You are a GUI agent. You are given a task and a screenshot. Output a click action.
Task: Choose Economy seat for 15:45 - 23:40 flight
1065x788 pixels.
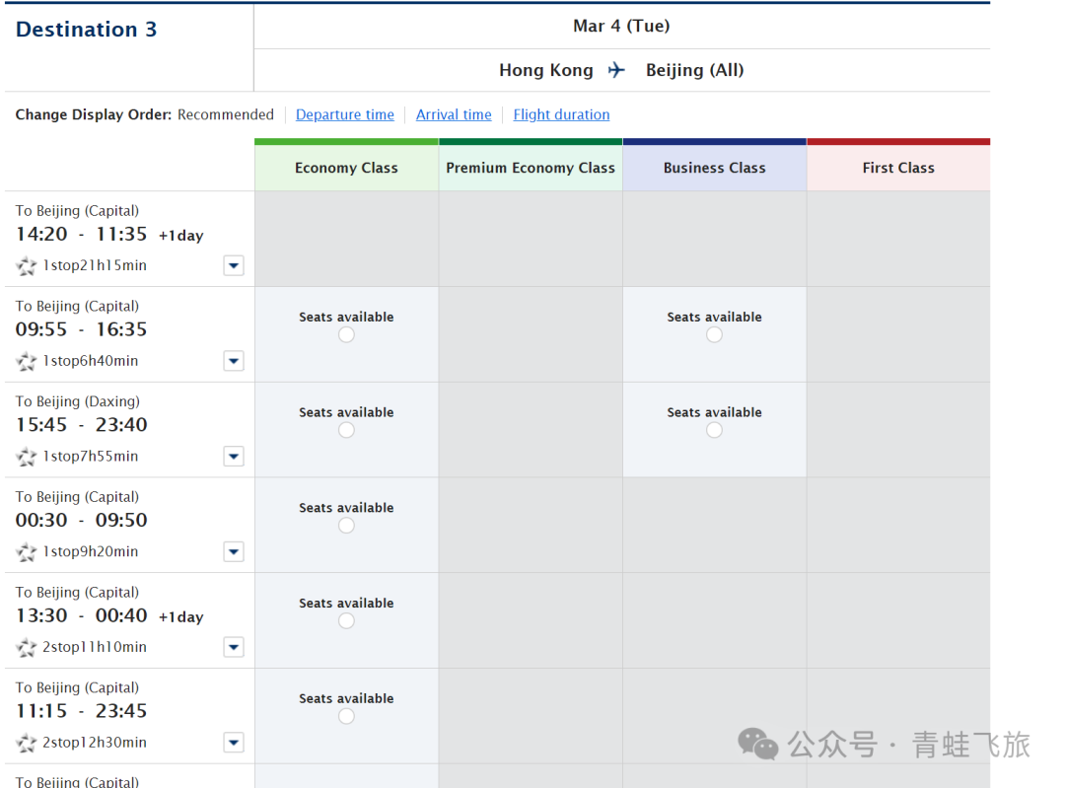tap(346, 430)
